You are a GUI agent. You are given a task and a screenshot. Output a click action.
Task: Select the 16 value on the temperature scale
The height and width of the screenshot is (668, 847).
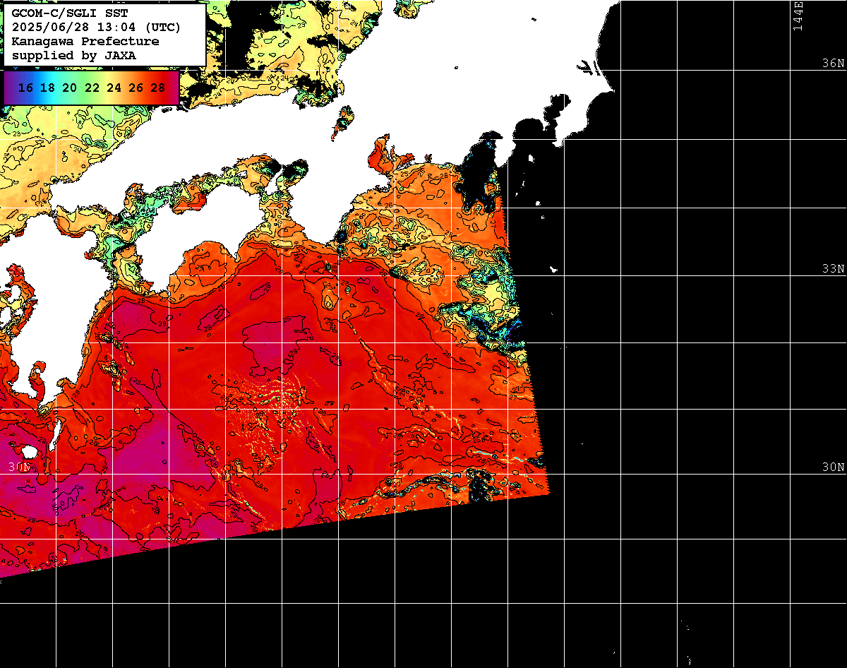(x=25, y=88)
